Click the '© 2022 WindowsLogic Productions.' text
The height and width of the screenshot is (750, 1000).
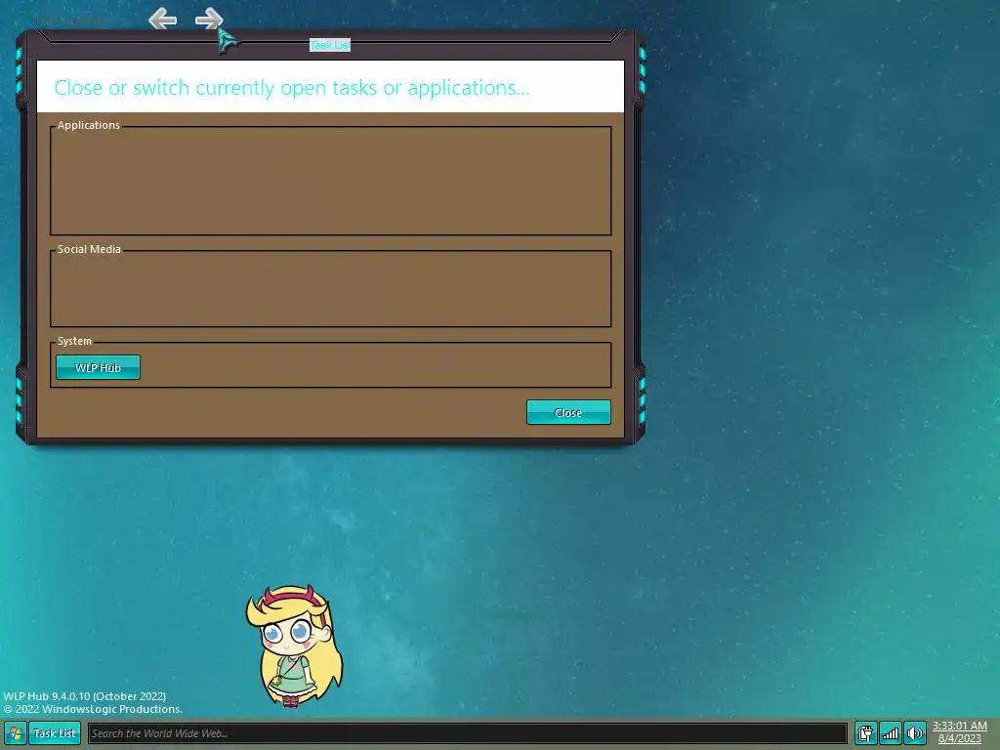[93, 709]
